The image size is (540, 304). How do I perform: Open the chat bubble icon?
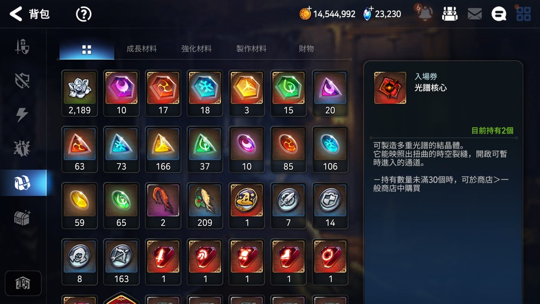pos(498,14)
